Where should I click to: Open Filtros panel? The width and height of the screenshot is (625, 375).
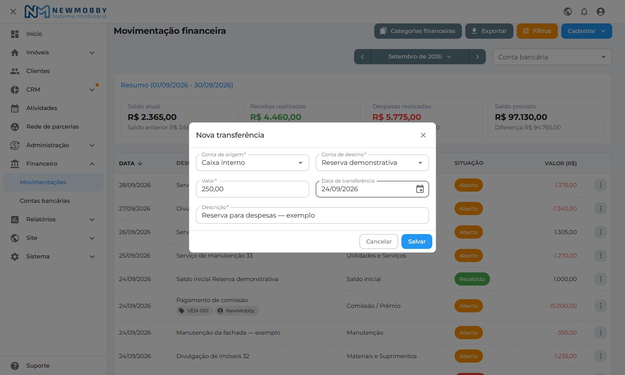pyautogui.click(x=537, y=31)
